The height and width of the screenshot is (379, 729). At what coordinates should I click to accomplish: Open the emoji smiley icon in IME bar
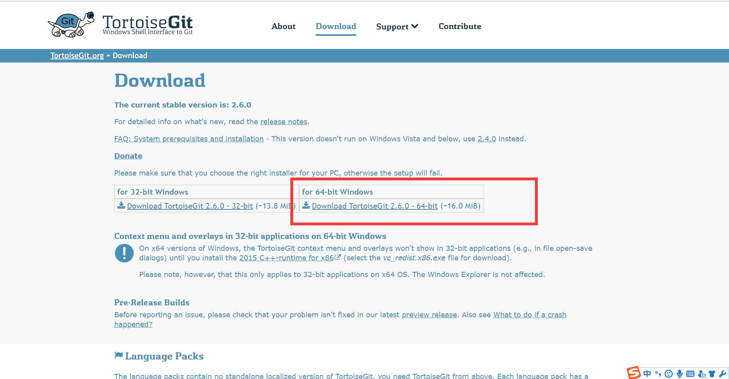click(x=669, y=373)
